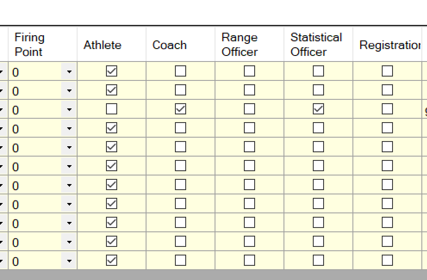This screenshot has height=280, width=427.
Task: Expand the Firing Point selector in the third row
Action: click(70, 109)
